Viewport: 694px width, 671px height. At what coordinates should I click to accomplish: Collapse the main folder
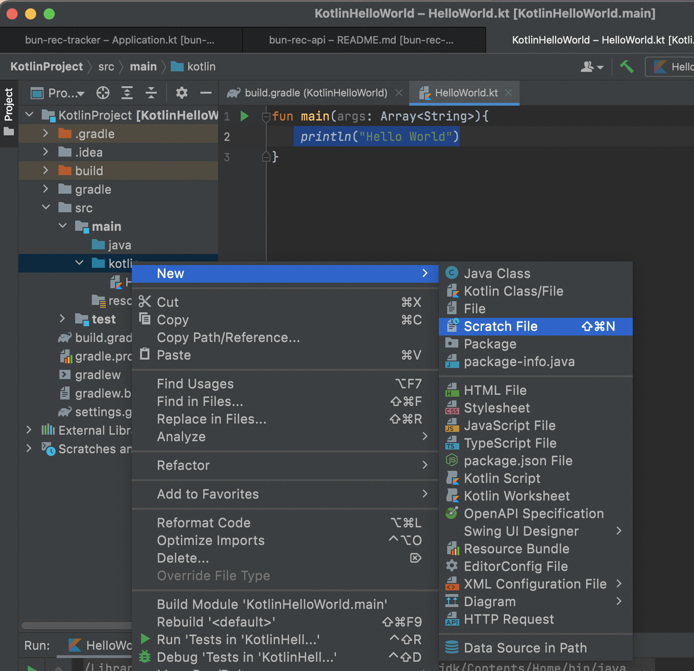coord(63,226)
